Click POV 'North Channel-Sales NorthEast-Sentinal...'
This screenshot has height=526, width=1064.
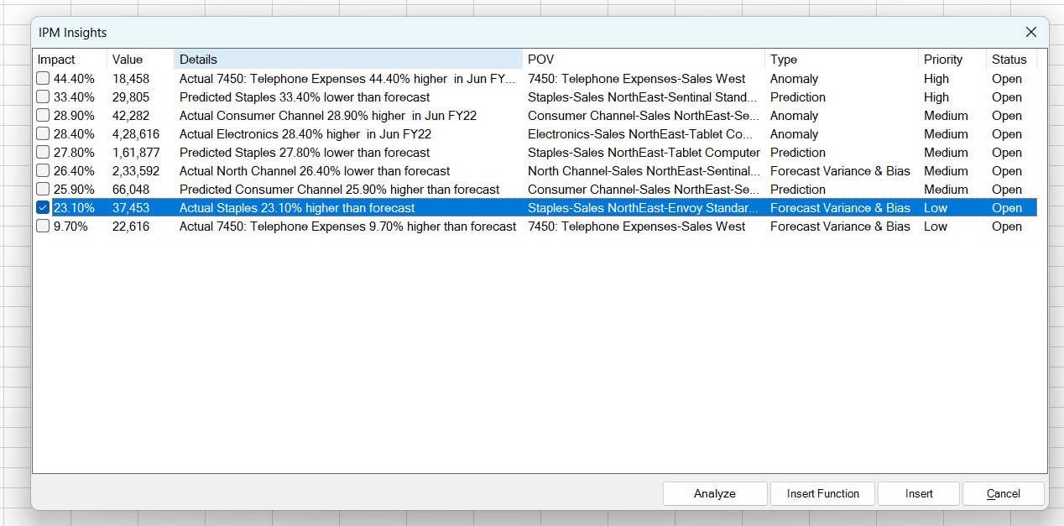click(x=644, y=170)
